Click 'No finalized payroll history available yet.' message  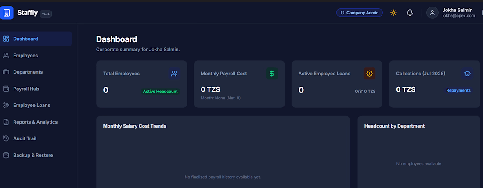click(223, 177)
